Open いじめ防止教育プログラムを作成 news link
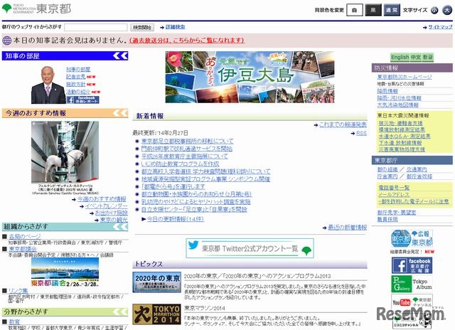This screenshot has width=455, height=330. coord(180,164)
